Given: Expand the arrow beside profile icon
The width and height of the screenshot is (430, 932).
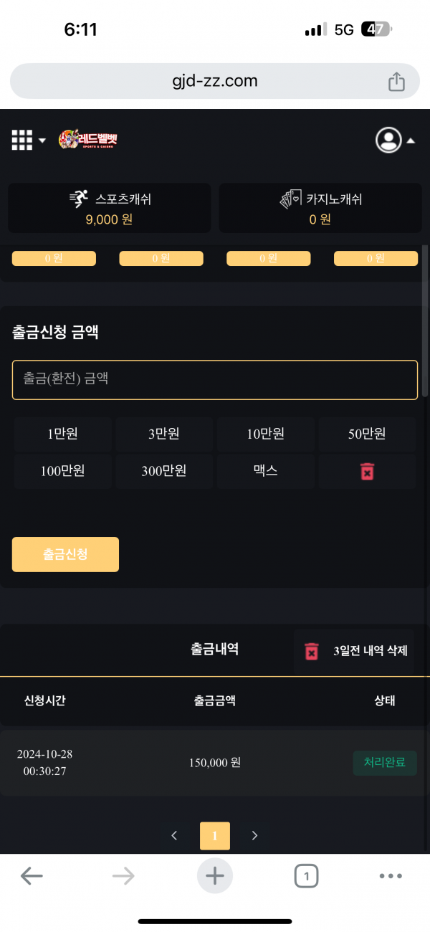Looking at the screenshot, I should coord(411,141).
